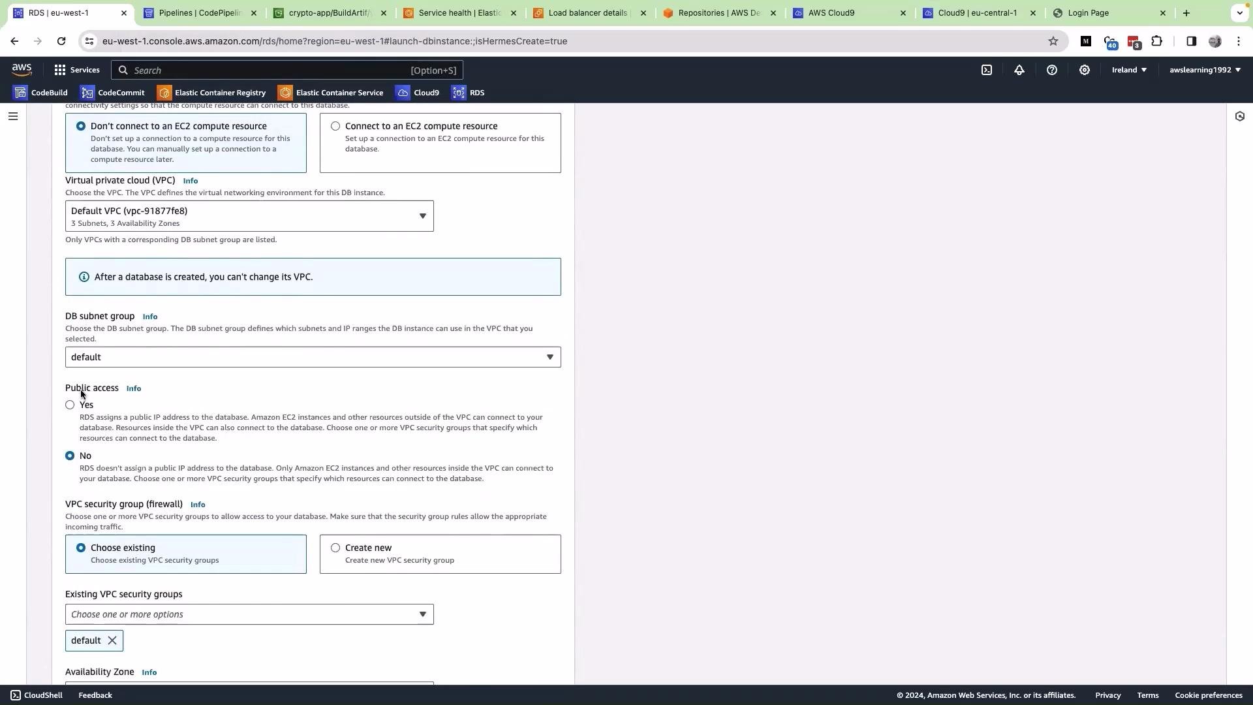Open the Virtual private cloud dropdown
The width and height of the screenshot is (1253, 705).
(x=249, y=216)
